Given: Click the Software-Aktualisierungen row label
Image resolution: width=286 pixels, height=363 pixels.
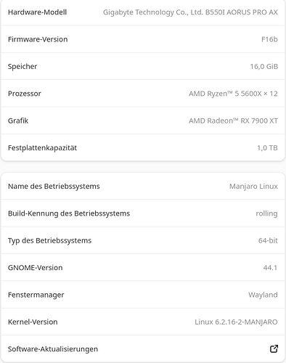Looking at the screenshot, I should pyautogui.click(x=53, y=349).
